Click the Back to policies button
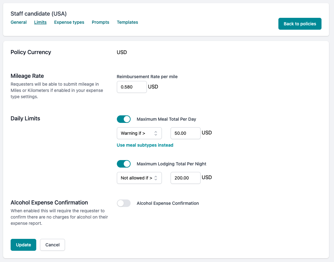Viewport: 334px width, 262px height. pyautogui.click(x=300, y=24)
